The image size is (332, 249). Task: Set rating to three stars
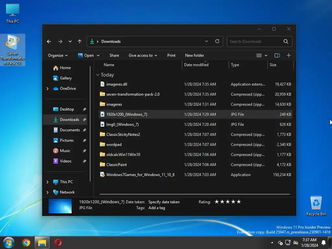tap(228, 202)
